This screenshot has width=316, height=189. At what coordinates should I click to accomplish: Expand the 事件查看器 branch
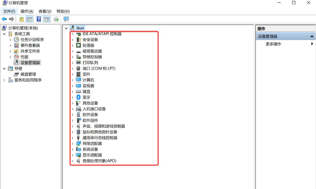(x=10, y=45)
